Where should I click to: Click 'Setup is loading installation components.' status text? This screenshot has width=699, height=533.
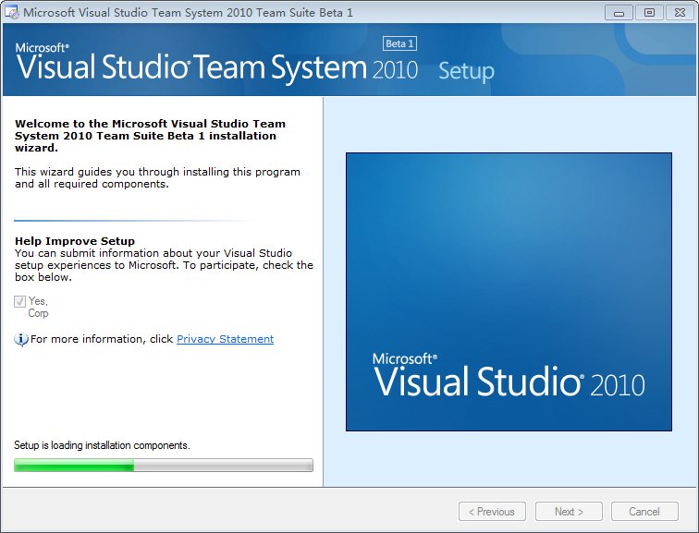click(102, 445)
